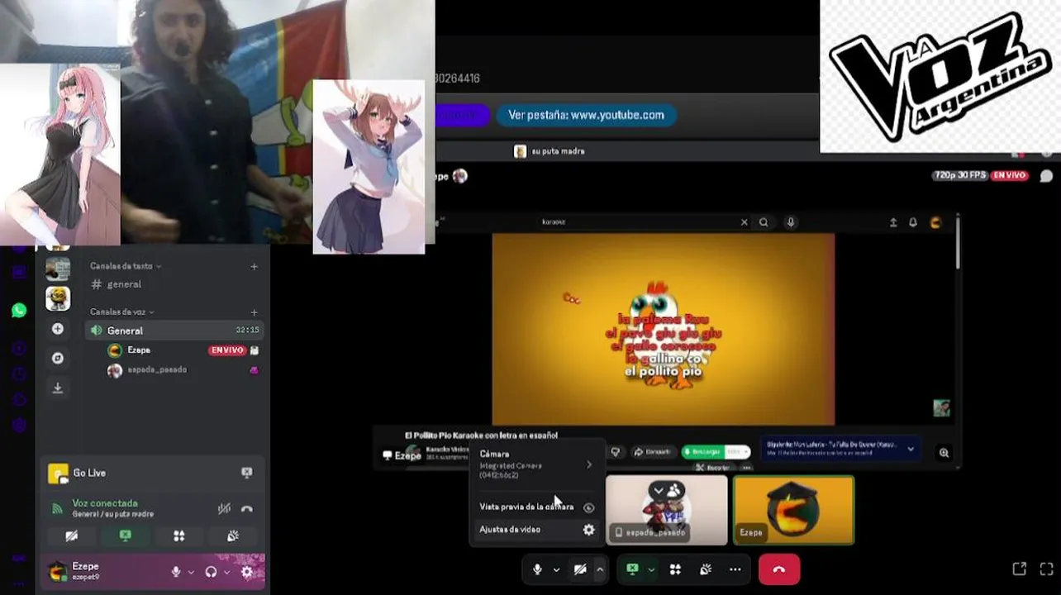1061x595 pixels.
Task: Open the WhatsApp icon in left sidebar
Action: (x=18, y=311)
